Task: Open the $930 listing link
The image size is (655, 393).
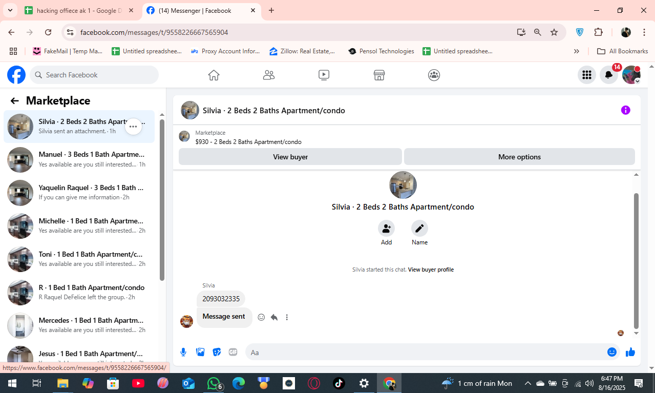Action: 248,142
